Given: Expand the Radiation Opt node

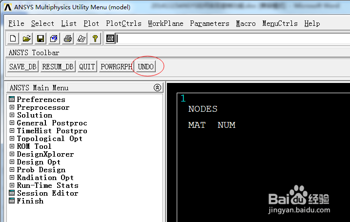Looking at the screenshot, I should pyautogui.click(x=12, y=178).
